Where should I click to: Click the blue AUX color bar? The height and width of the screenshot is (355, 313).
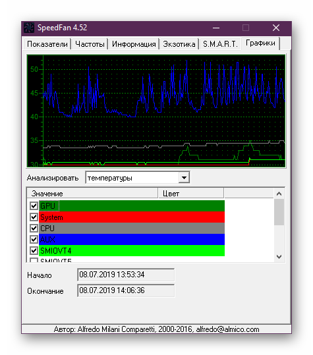click(132, 239)
